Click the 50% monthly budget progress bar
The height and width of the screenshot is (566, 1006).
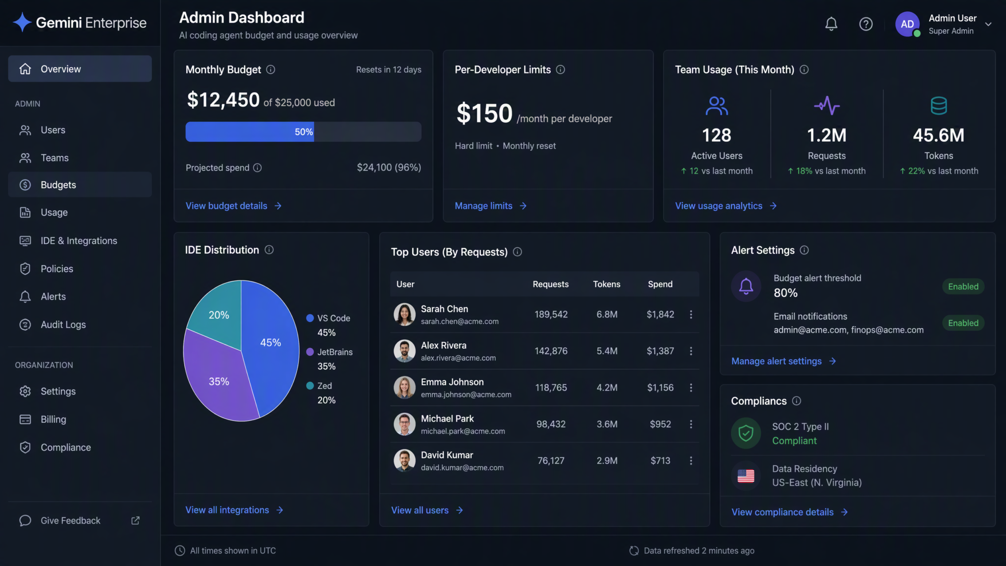pos(303,132)
